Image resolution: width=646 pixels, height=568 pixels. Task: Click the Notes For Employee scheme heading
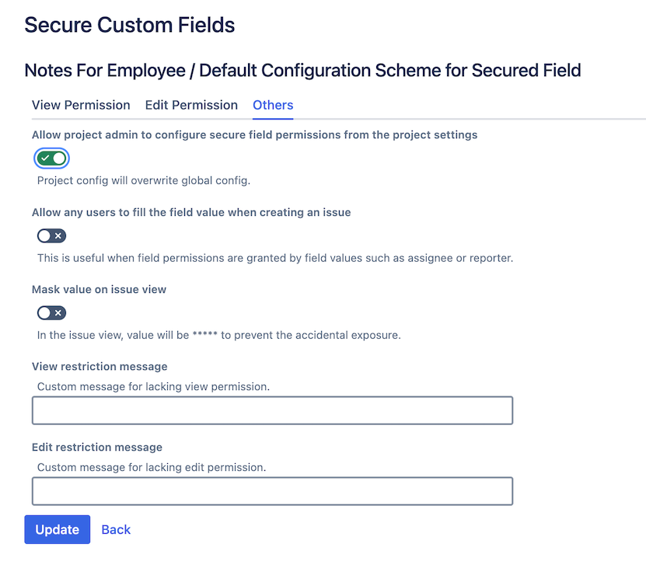tap(302, 71)
